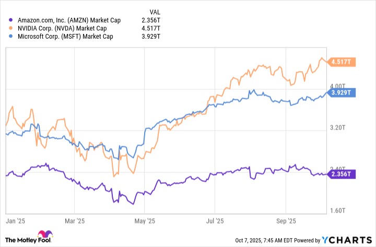The image size is (376, 247).
Task: Click the Powered by text
Action: pyautogui.click(x=307, y=241)
